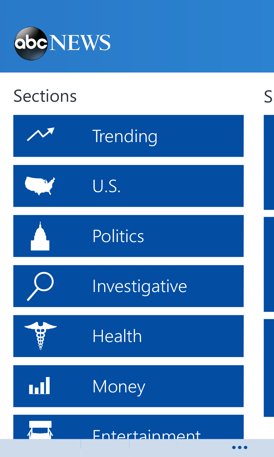This screenshot has height=457, width=274.
Task: Tap the bar chart icon
Action: point(40,386)
